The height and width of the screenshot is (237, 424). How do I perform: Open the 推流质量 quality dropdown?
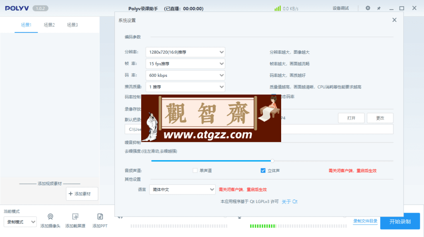(185, 87)
